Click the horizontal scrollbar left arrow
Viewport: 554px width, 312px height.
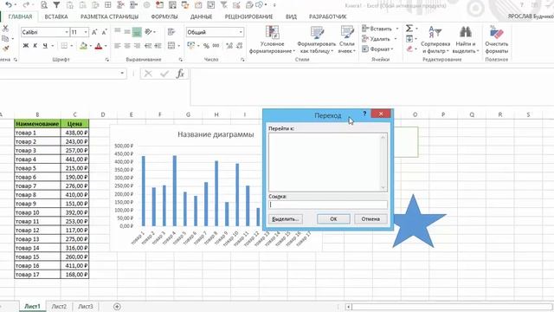click(x=348, y=307)
